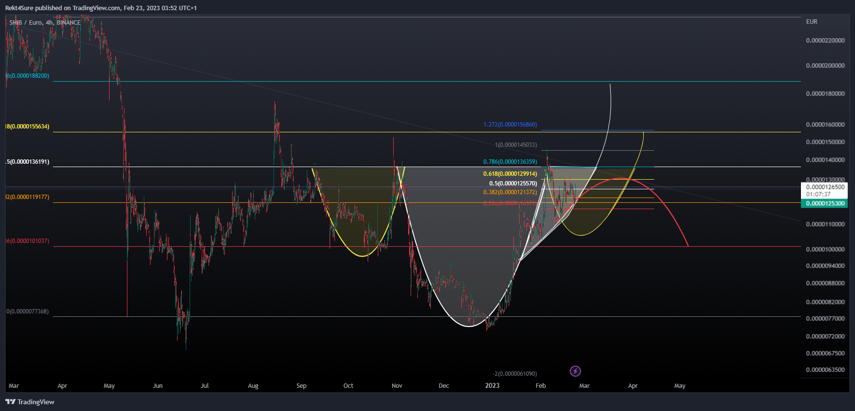Select Fibonacci label 0.786(0.0000136359)

510,162
